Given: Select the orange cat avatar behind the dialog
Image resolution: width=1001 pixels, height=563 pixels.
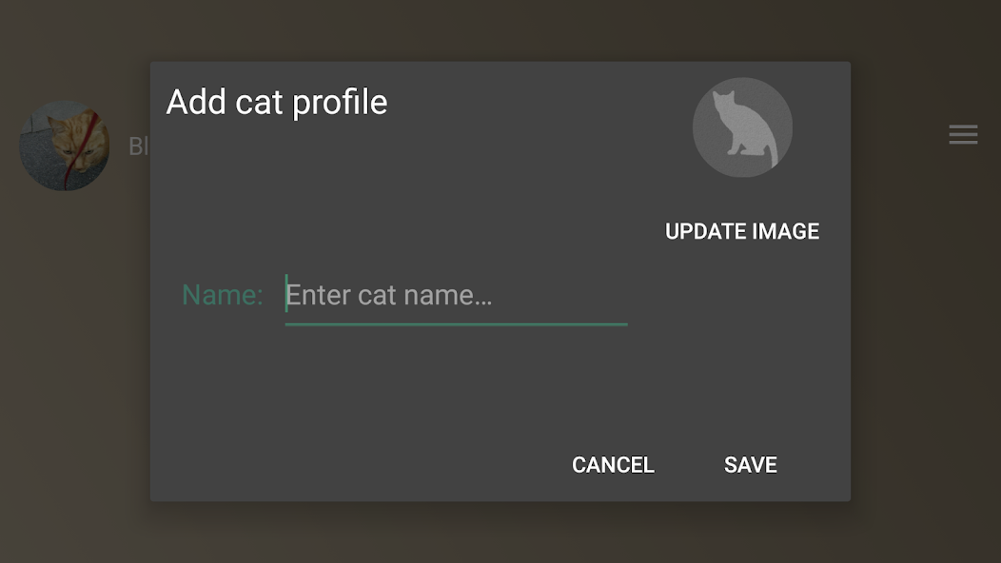Looking at the screenshot, I should [64, 145].
